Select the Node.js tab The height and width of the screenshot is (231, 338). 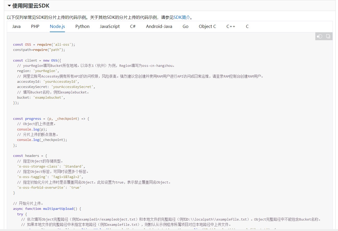[57, 26]
